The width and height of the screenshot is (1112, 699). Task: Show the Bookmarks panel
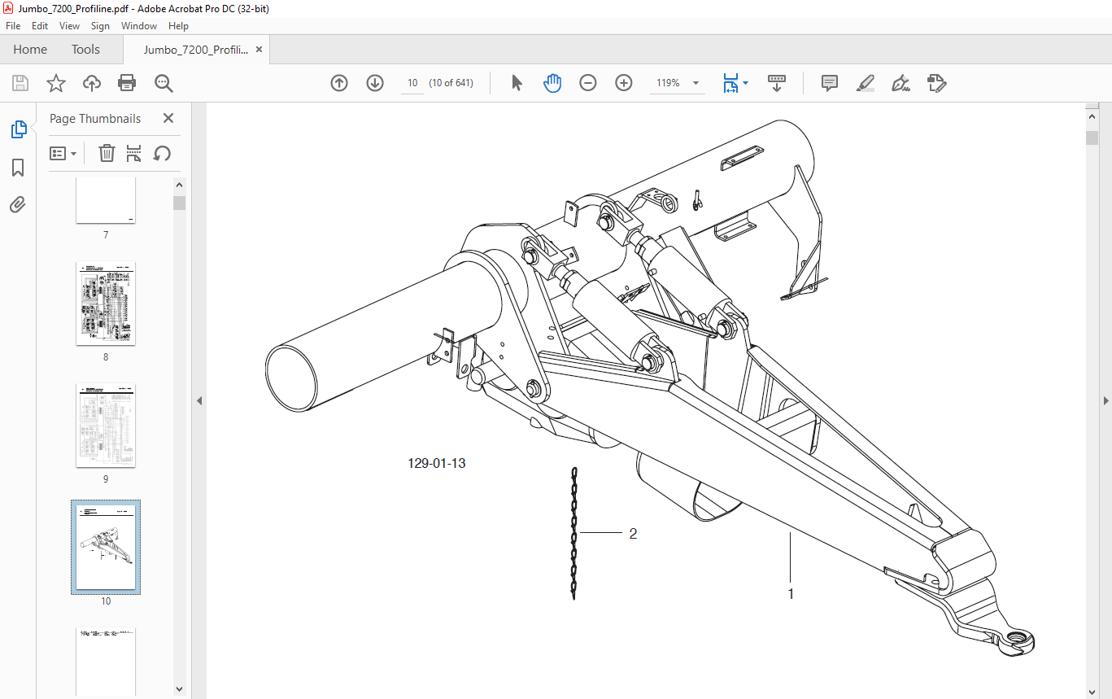[18, 168]
